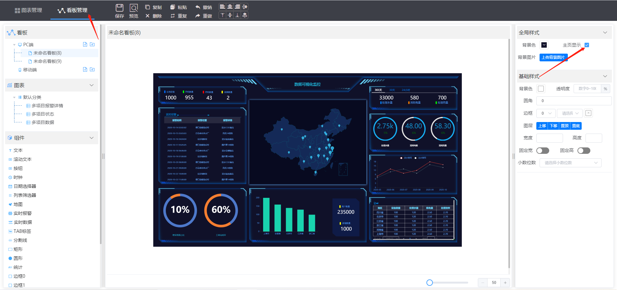Open global 背景色 dark color swatch
This screenshot has height=290, width=617.
point(544,45)
